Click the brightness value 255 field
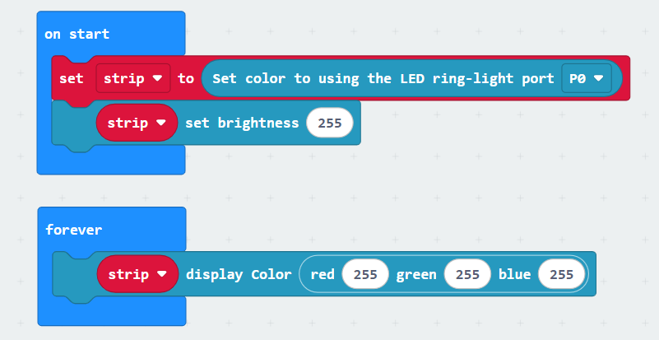Viewport: 659px width, 340px height. [329, 123]
